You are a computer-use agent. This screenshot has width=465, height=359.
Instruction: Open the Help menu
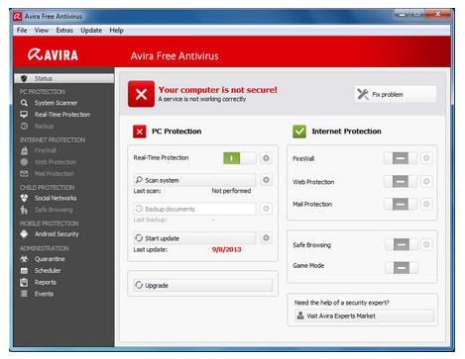116,31
